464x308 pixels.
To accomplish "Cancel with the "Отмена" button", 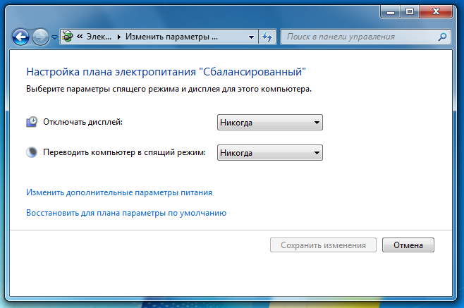I will [408, 245].
